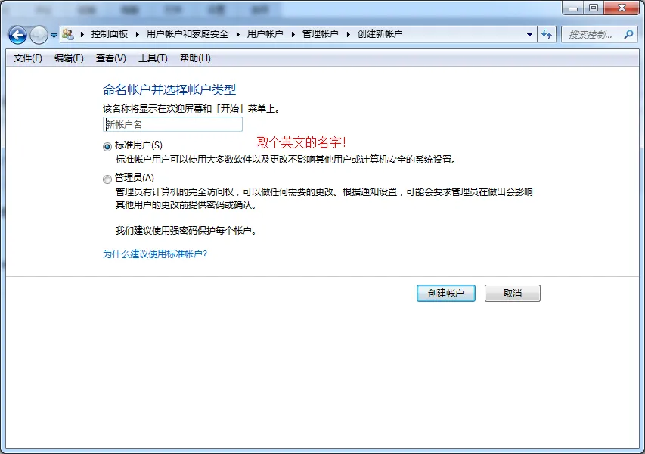Click the user accounts icon in address bar
The width and height of the screenshot is (645, 454).
tap(68, 34)
